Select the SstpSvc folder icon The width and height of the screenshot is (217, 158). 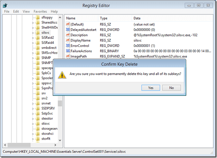tap(38, 114)
